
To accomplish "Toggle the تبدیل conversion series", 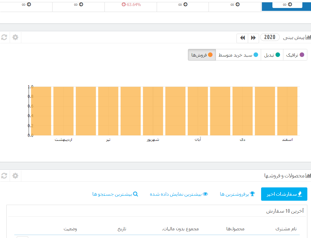I will (x=272, y=55).
